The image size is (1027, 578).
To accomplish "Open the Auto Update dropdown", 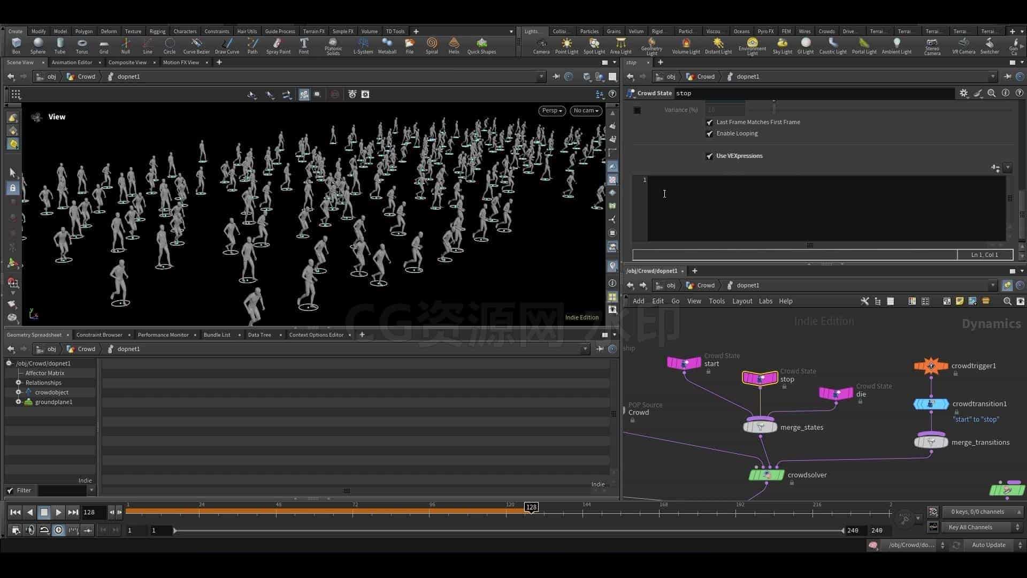I will 995,545.
